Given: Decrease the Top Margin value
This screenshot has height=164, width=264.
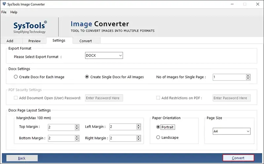Looking at the screenshot, I should click(x=77, y=129).
